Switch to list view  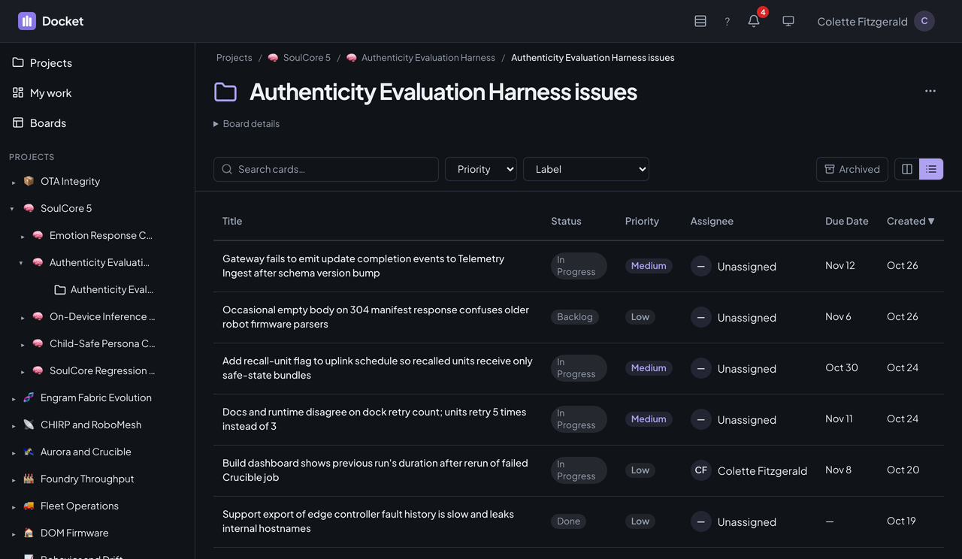[x=931, y=169]
